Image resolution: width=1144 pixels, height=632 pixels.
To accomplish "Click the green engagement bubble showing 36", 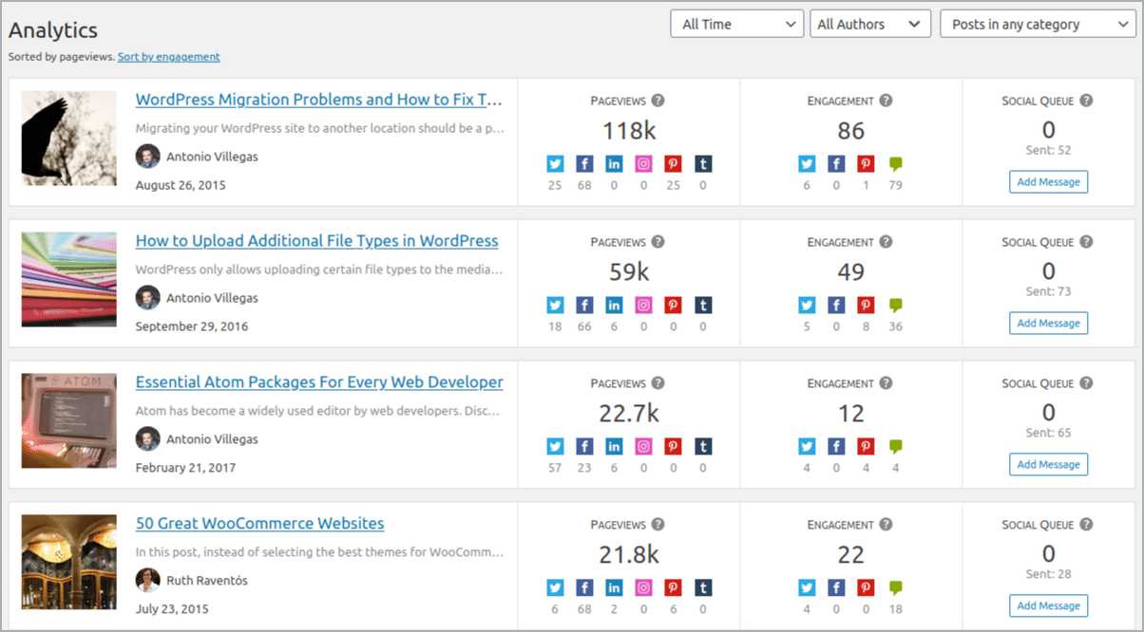I will tap(895, 305).
